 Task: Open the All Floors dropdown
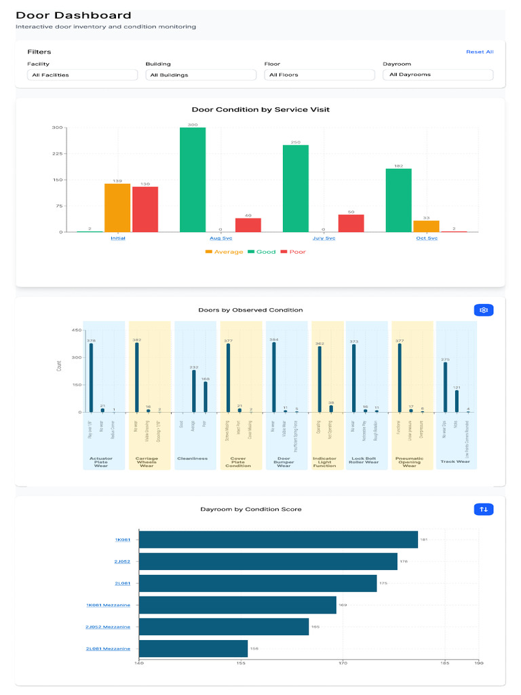click(x=320, y=75)
